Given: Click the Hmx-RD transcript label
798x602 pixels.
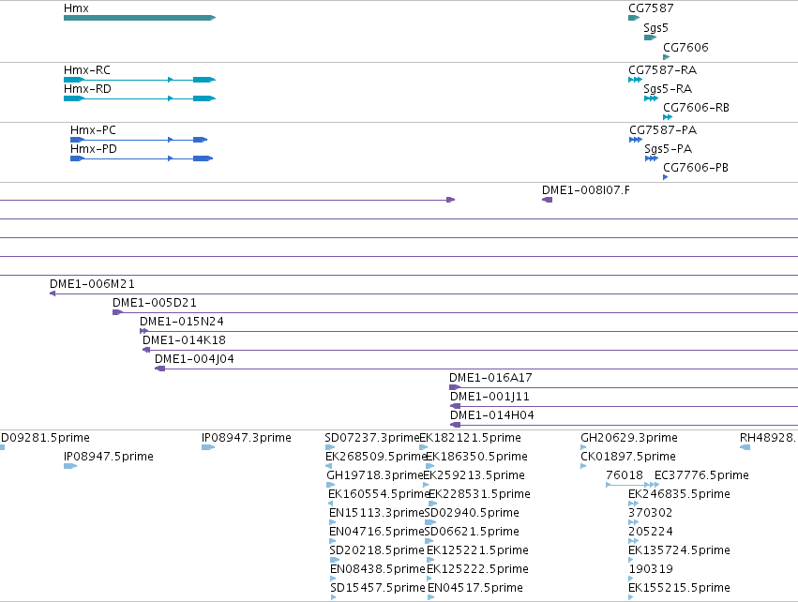Looking at the screenshot, I should 87,88.
